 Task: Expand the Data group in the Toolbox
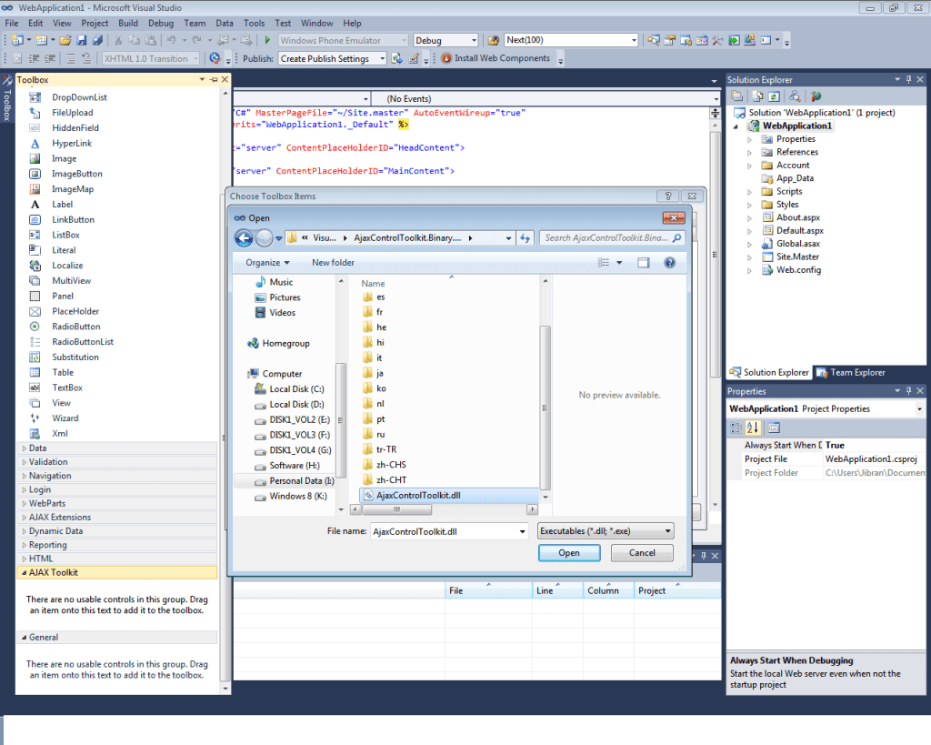[25, 448]
